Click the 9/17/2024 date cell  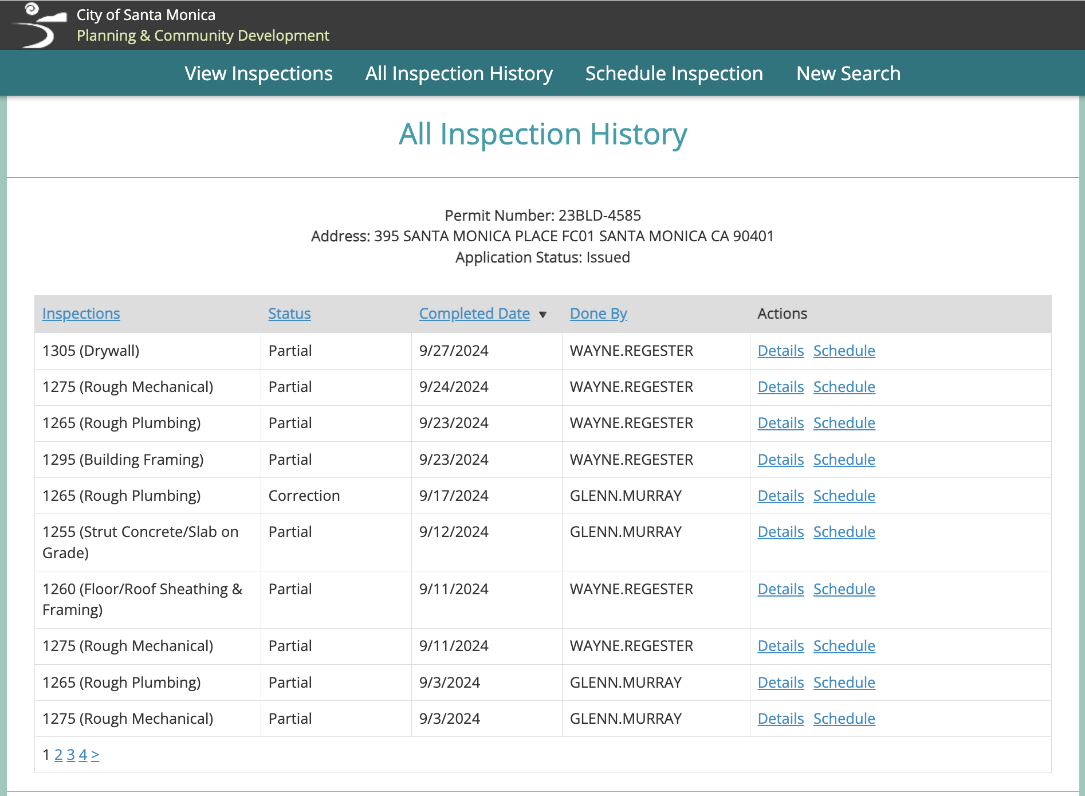coord(486,496)
